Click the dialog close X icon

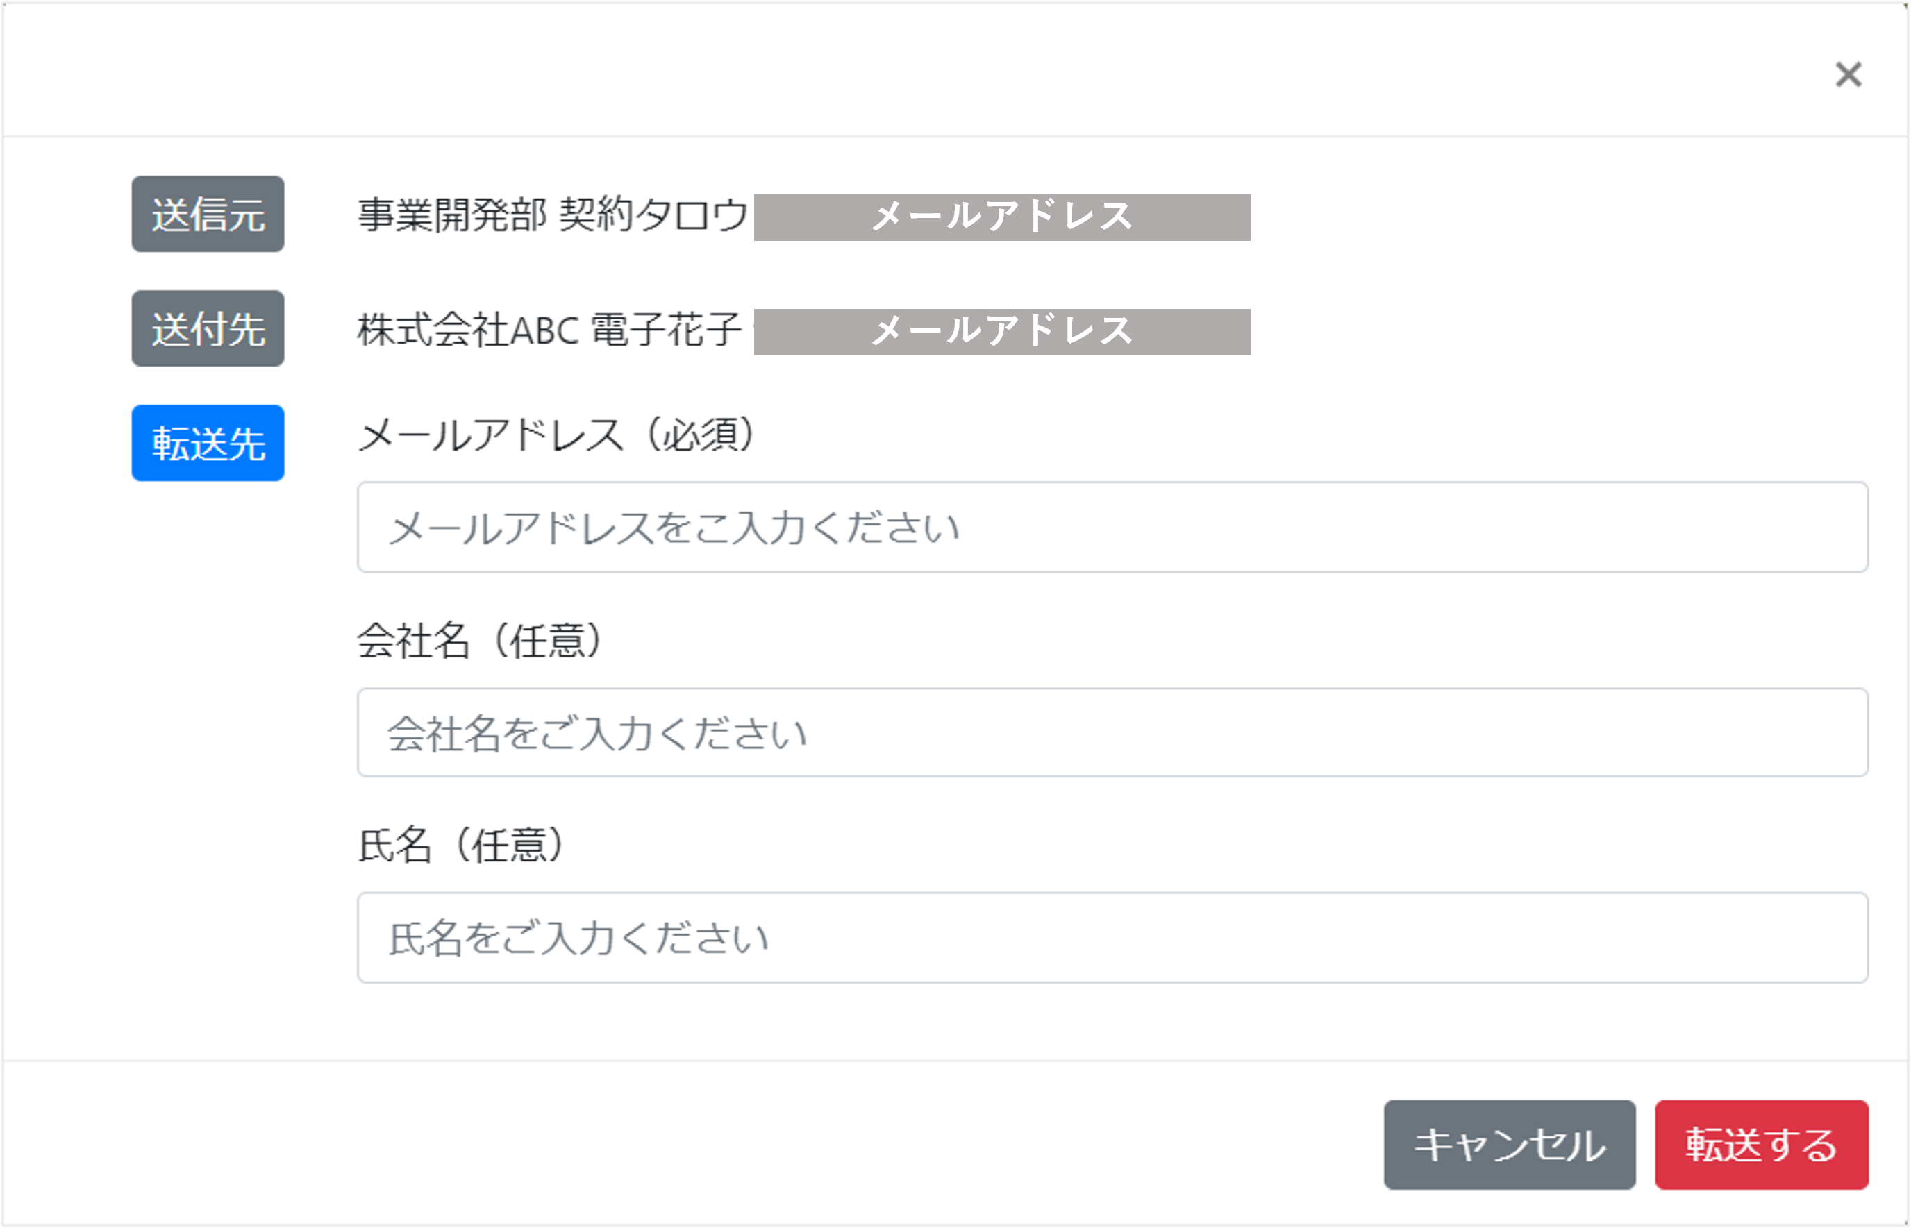point(1849,75)
